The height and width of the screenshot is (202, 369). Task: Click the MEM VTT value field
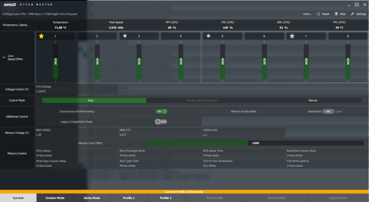pos(160,133)
